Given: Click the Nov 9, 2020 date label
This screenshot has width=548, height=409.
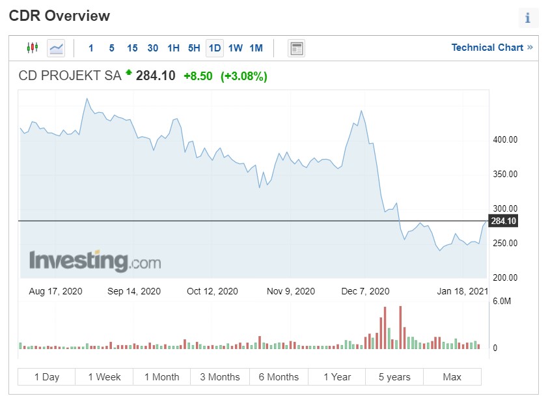Looking at the screenshot, I should 291,291.
